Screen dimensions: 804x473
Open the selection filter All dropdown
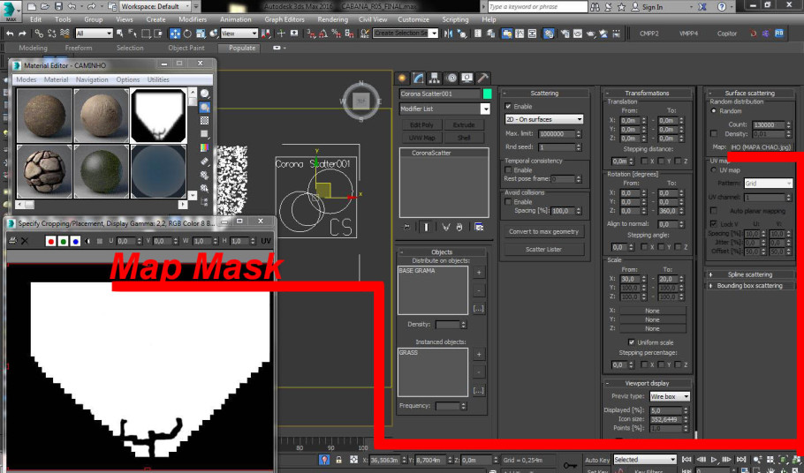(x=94, y=34)
